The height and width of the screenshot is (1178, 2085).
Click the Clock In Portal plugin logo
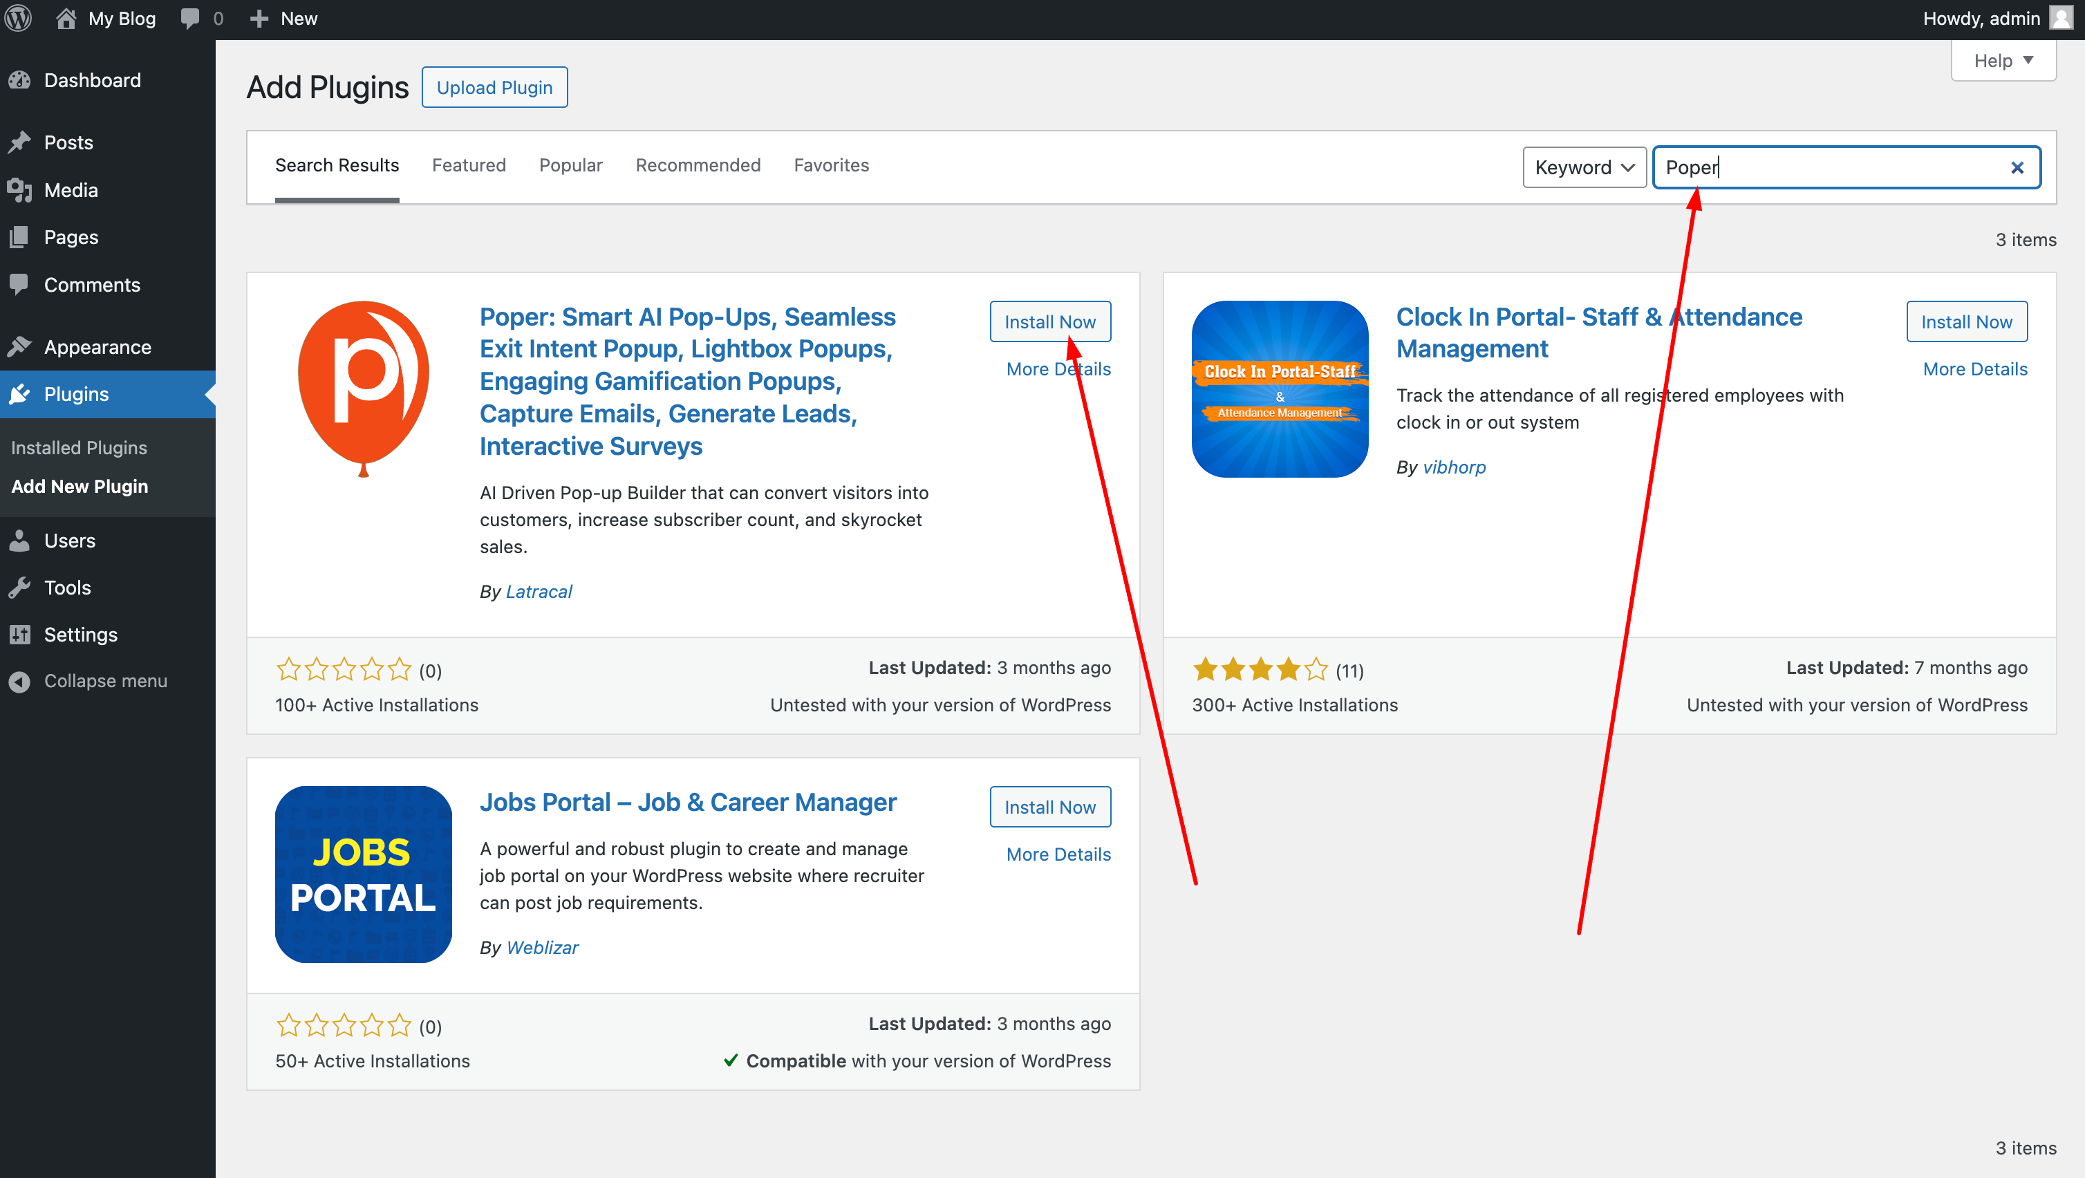[x=1280, y=389]
